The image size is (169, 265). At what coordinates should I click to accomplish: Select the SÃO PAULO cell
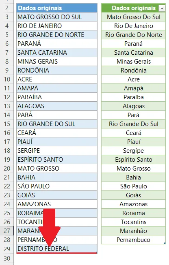[x=57, y=186]
